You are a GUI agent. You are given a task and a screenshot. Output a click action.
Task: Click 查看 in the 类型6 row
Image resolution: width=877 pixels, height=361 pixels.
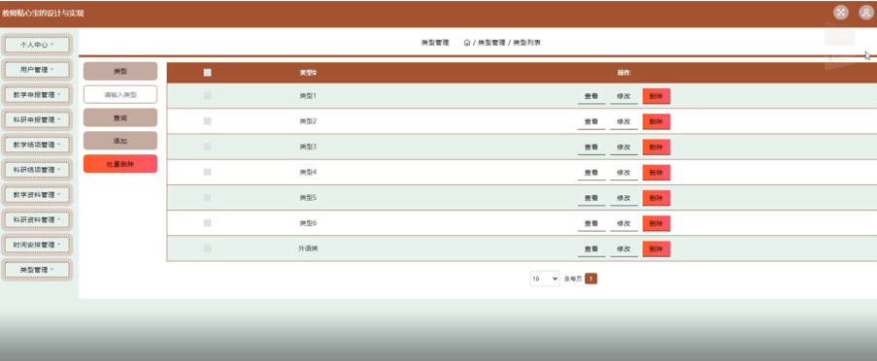[x=591, y=223]
